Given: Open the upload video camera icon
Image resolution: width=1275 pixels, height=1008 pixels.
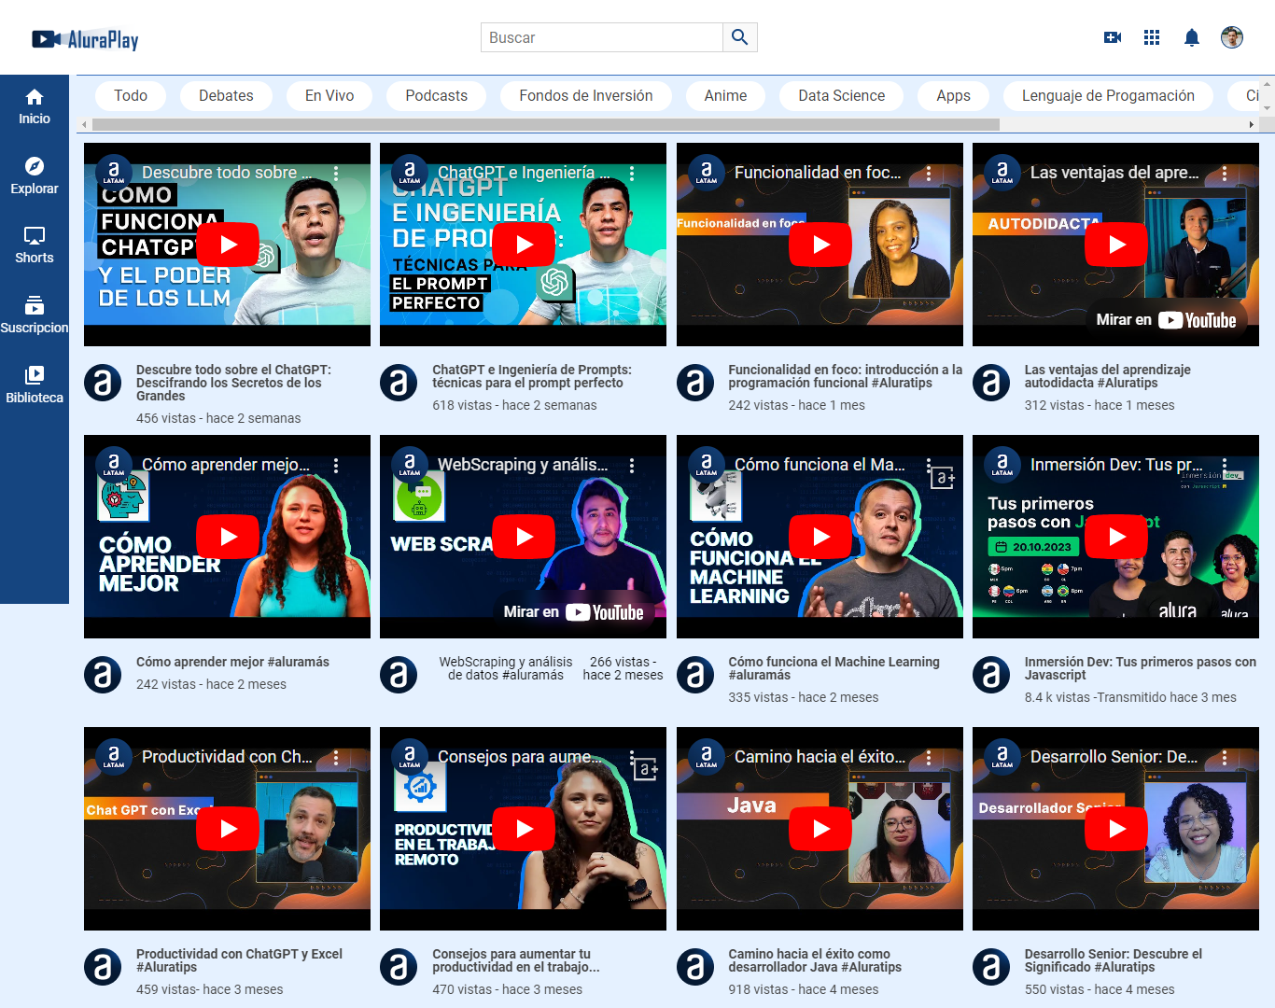Looking at the screenshot, I should point(1113,37).
